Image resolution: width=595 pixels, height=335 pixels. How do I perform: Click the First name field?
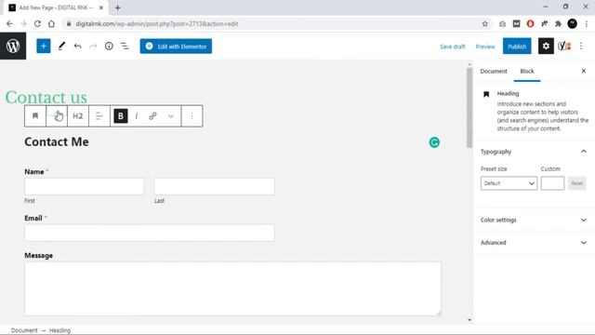[x=85, y=186]
